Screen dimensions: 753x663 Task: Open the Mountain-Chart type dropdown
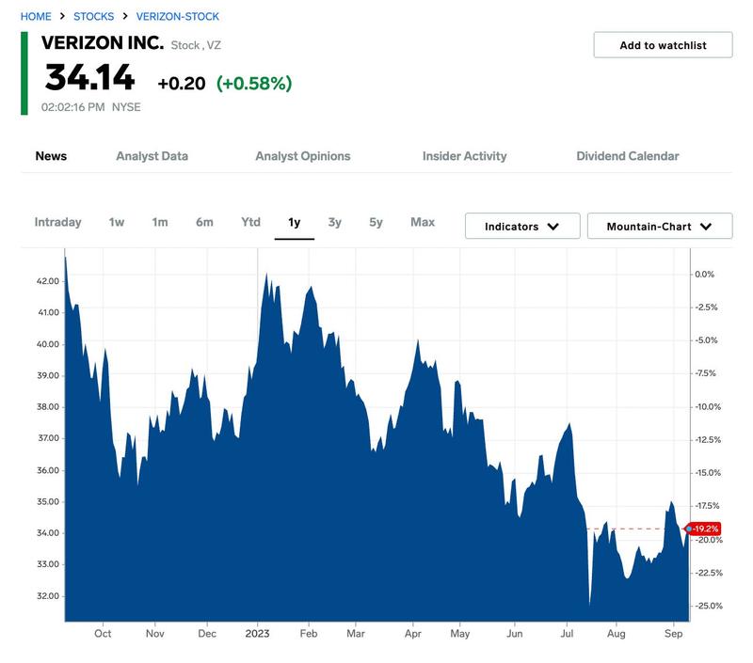[660, 226]
